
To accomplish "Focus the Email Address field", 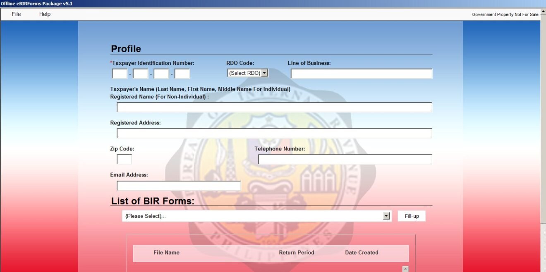I will coord(179,186).
